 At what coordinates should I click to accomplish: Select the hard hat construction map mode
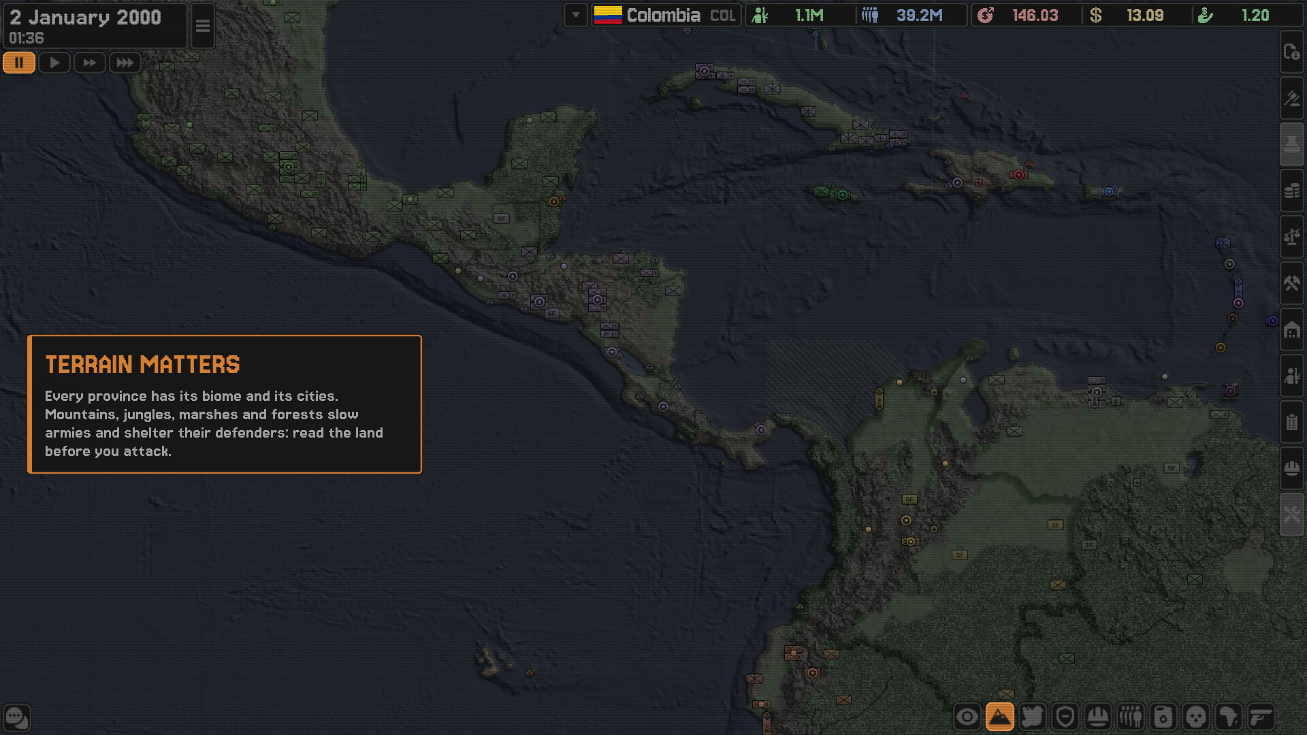click(1097, 717)
